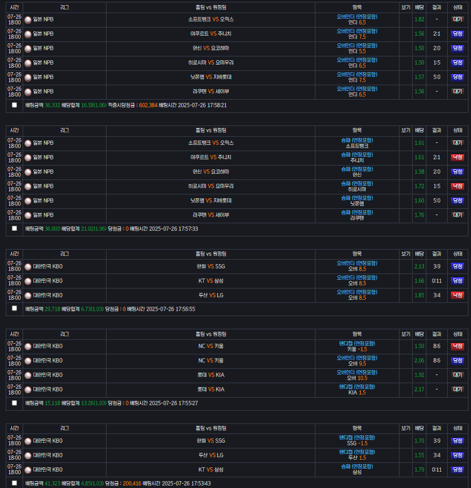The image size is (471, 488).
Task: Click result 0:11 in KT VS 삼성 오버 8.5 row
Action: click(437, 281)
